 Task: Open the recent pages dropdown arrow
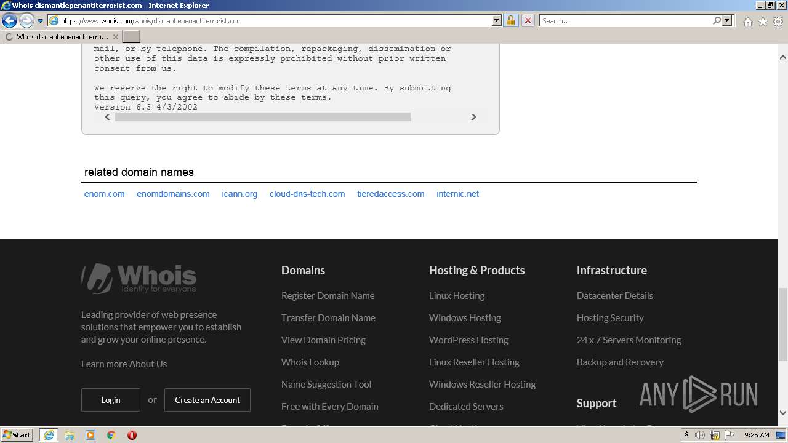pyautogui.click(x=40, y=21)
